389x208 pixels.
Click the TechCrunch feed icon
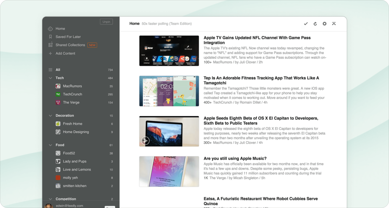point(58,94)
